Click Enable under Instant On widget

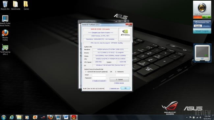198,26
